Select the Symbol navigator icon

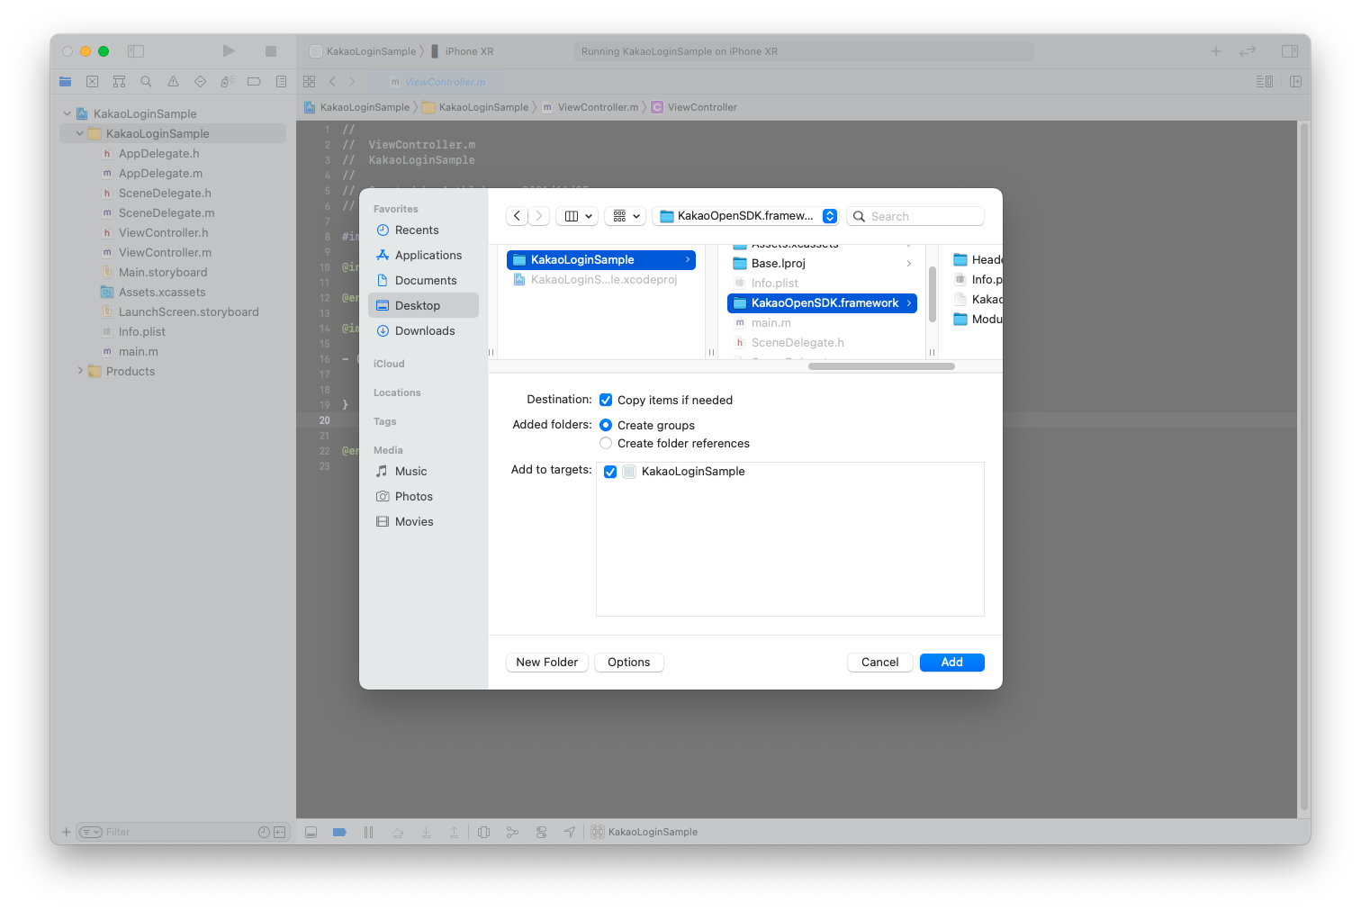[x=119, y=82]
